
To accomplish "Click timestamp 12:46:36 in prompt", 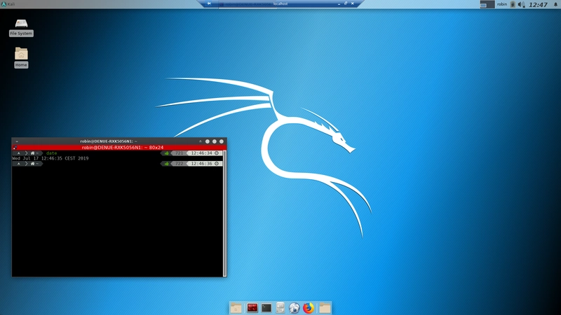I will point(201,164).
